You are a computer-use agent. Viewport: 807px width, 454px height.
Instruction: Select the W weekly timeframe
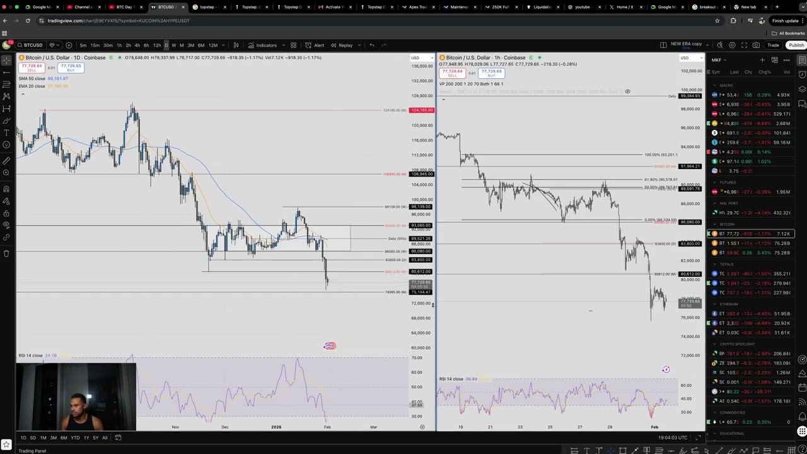(174, 45)
